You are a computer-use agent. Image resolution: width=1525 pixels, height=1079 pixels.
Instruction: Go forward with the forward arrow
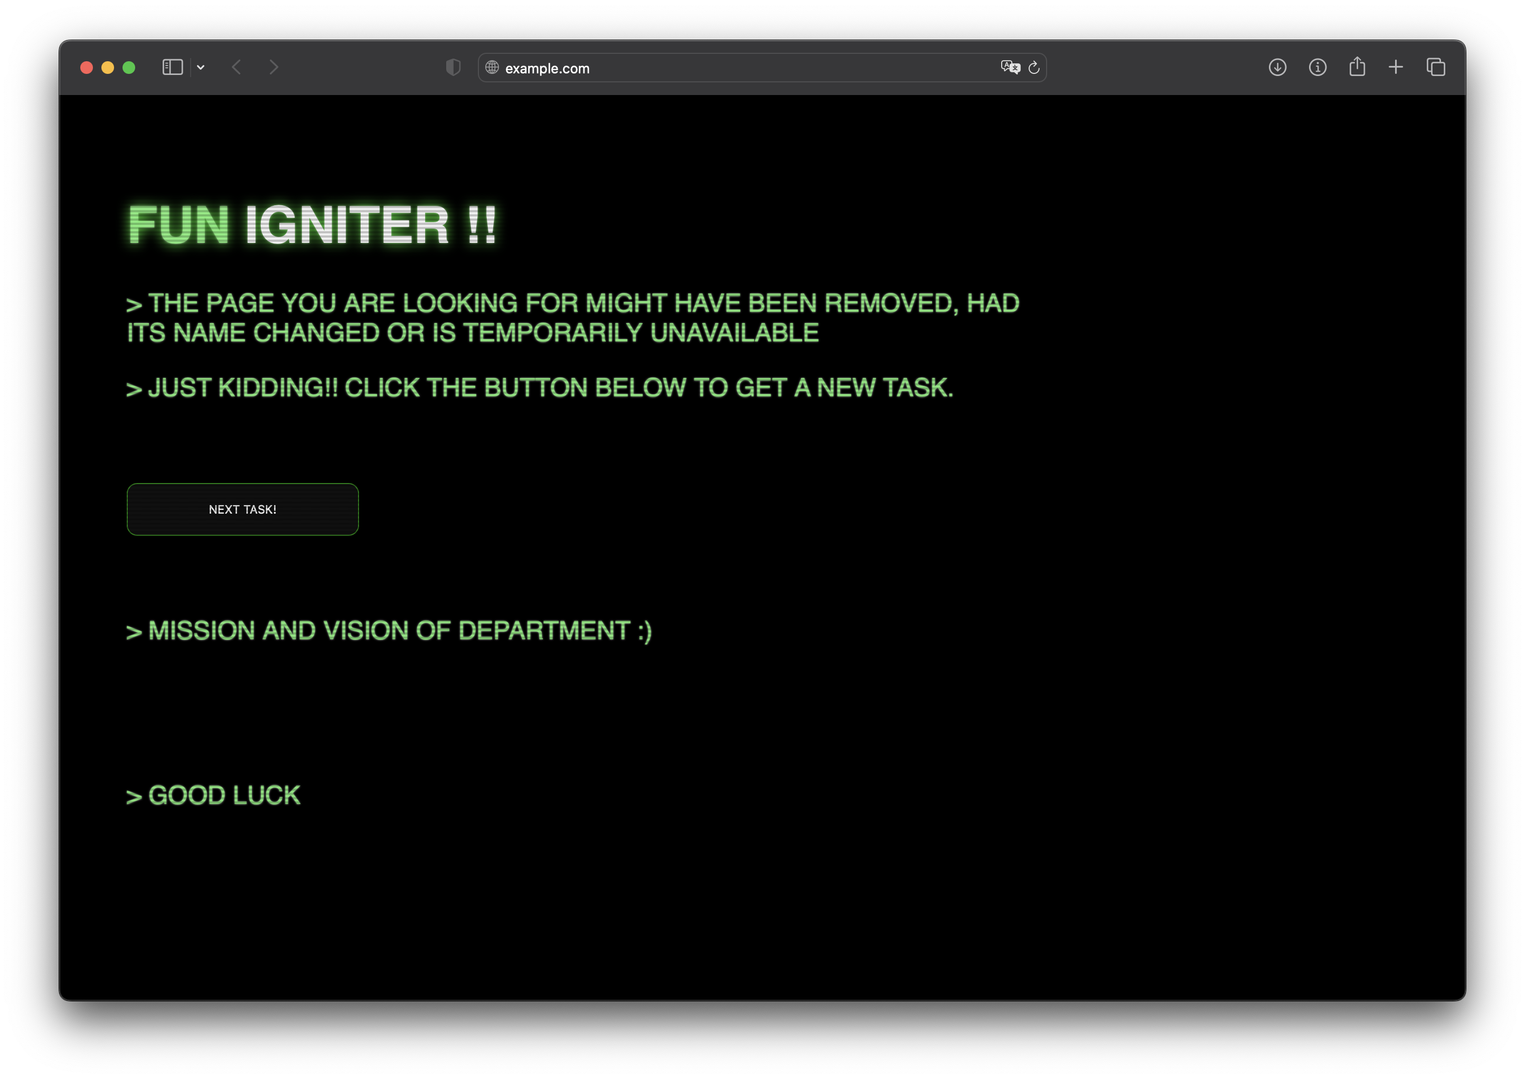coord(273,67)
